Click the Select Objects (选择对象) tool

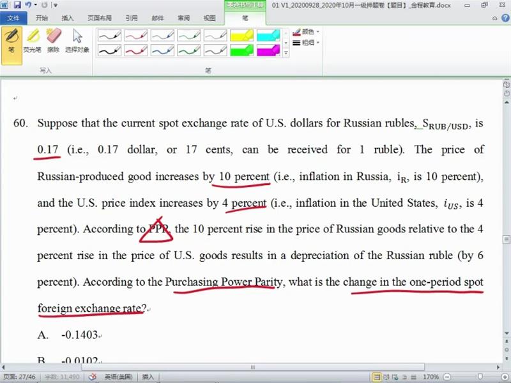coord(77,40)
